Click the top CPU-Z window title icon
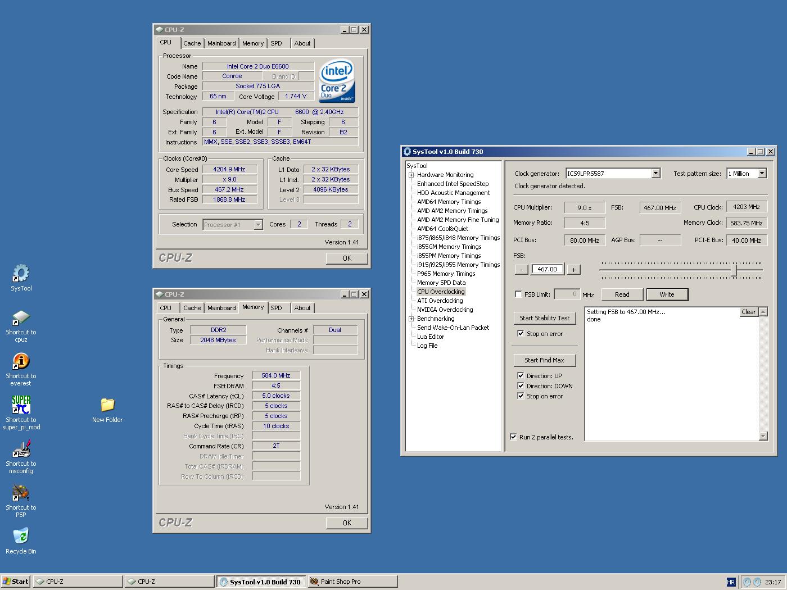Viewport: 787px width, 590px height. (160, 30)
